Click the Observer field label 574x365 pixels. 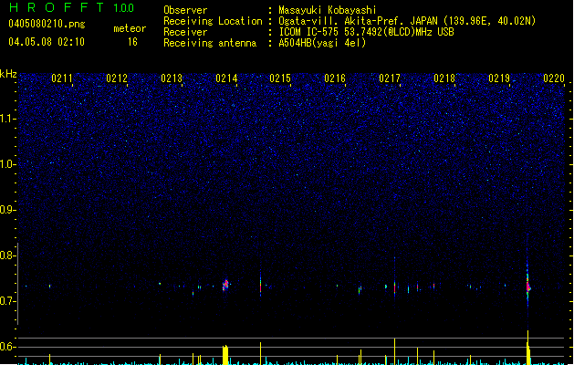pyautogui.click(x=185, y=10)
